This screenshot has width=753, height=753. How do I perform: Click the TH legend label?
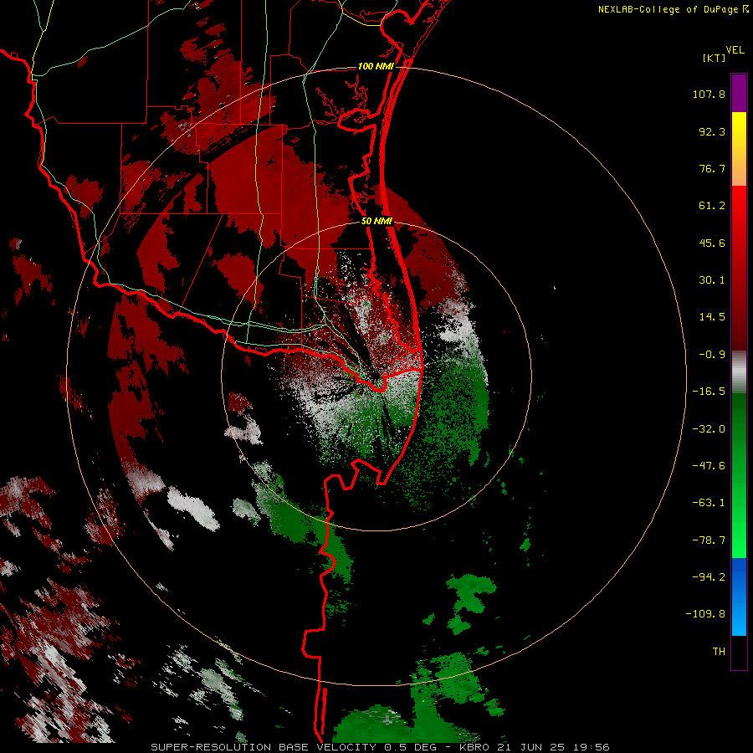click(x=719, y=652)
